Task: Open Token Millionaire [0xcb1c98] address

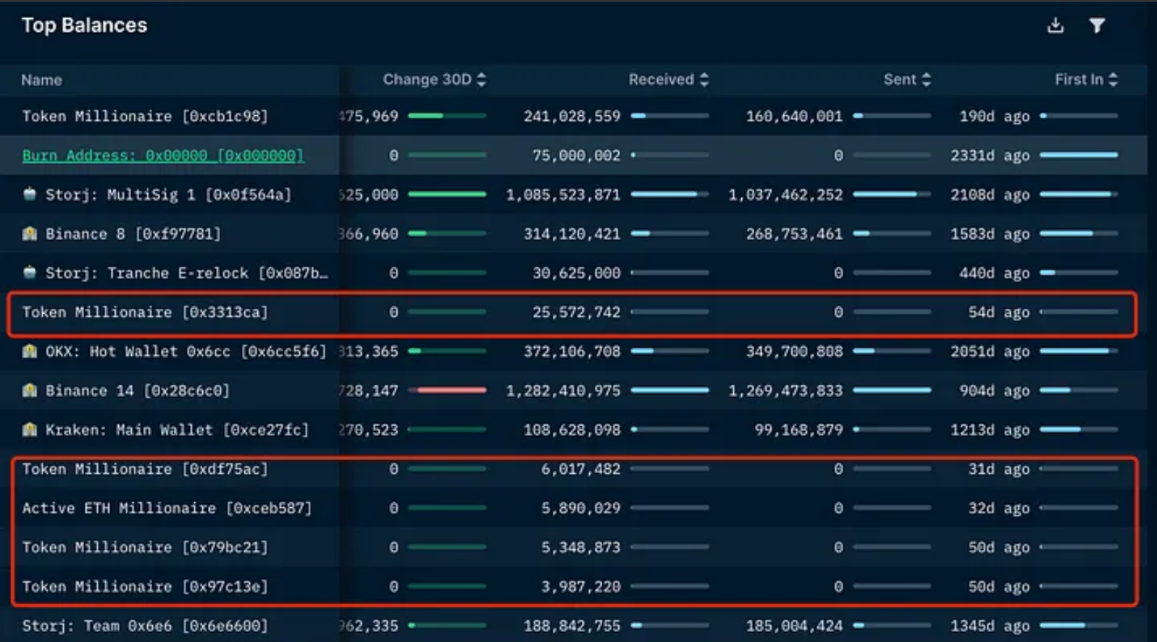Action: pyautogui.click(x=145, y=117)
